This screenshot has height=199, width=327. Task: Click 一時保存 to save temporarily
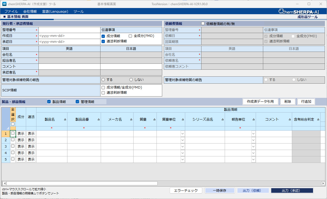(x=220, y=190)
